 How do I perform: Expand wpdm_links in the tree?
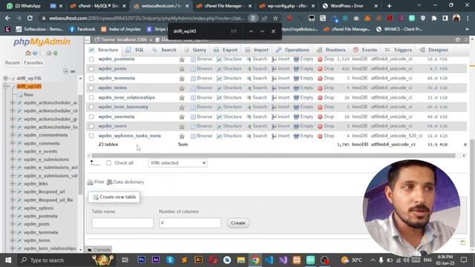13,184
